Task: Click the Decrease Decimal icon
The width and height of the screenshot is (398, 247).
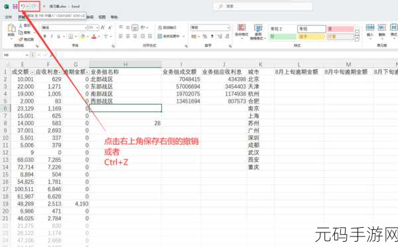Action: coord(227,37)
